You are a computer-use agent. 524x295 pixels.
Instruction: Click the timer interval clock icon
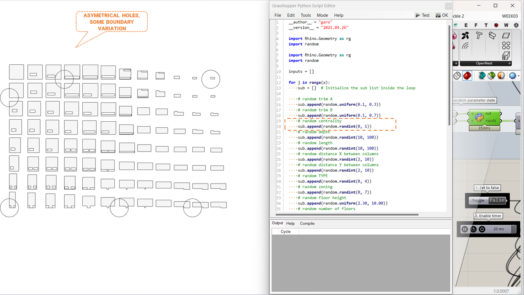(x=474, y=229)
